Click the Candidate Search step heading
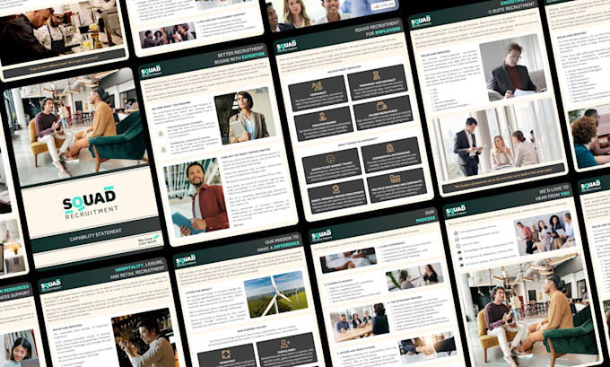Viewport: 610px width, 367px height. coord(340,284)
